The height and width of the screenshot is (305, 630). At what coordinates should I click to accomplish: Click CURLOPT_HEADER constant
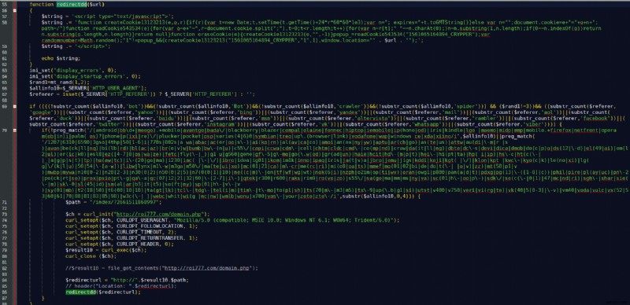137,244
